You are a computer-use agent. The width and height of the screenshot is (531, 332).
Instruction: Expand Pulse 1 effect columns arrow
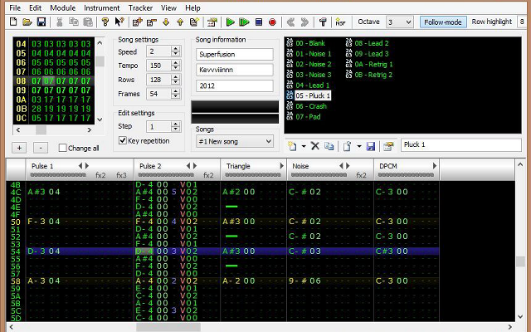pos(87,166)
